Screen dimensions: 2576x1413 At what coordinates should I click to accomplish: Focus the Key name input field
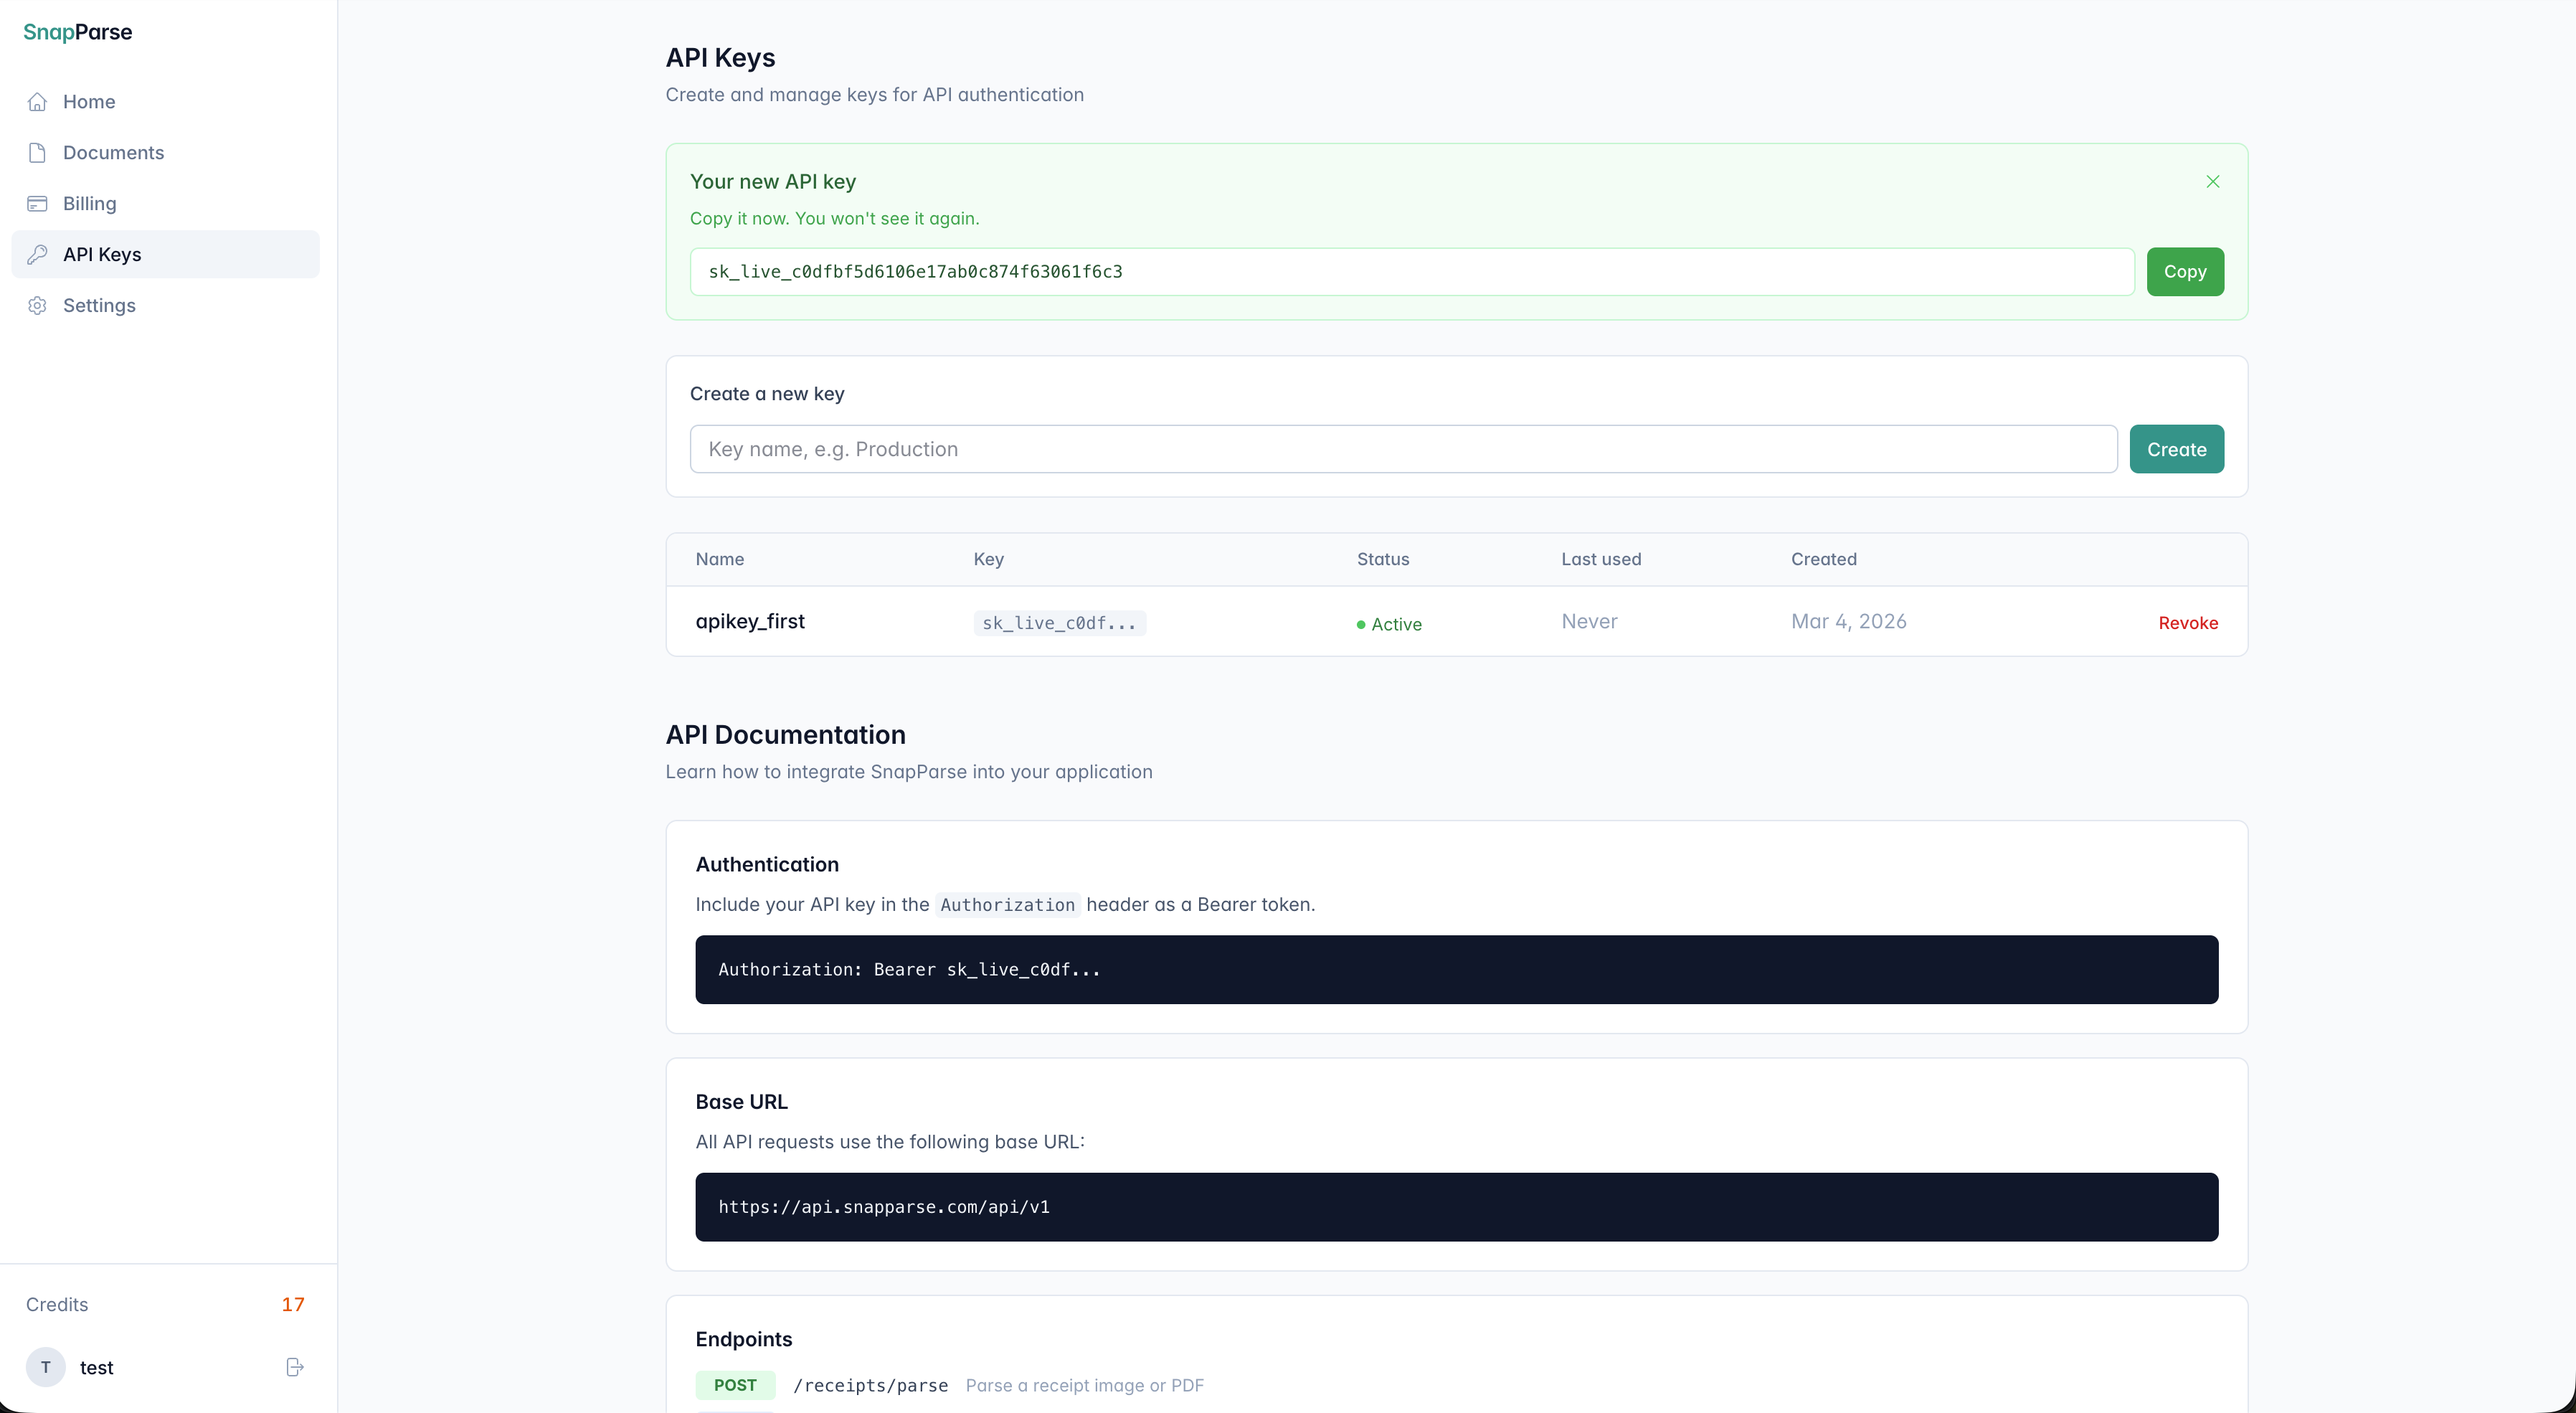click(1402, 450)
